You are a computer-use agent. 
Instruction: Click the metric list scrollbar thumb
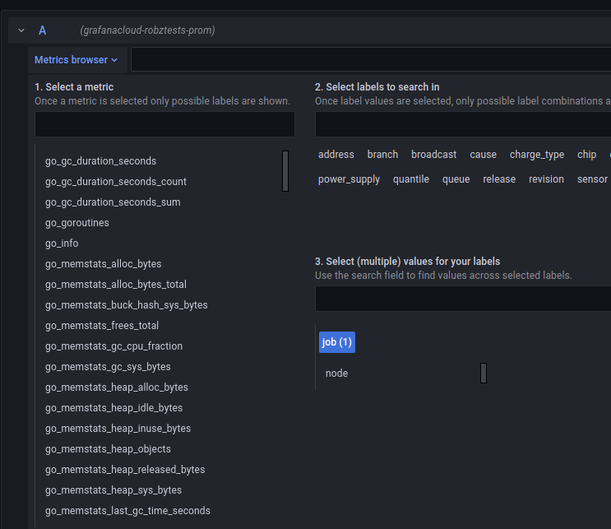pos(285,171)
